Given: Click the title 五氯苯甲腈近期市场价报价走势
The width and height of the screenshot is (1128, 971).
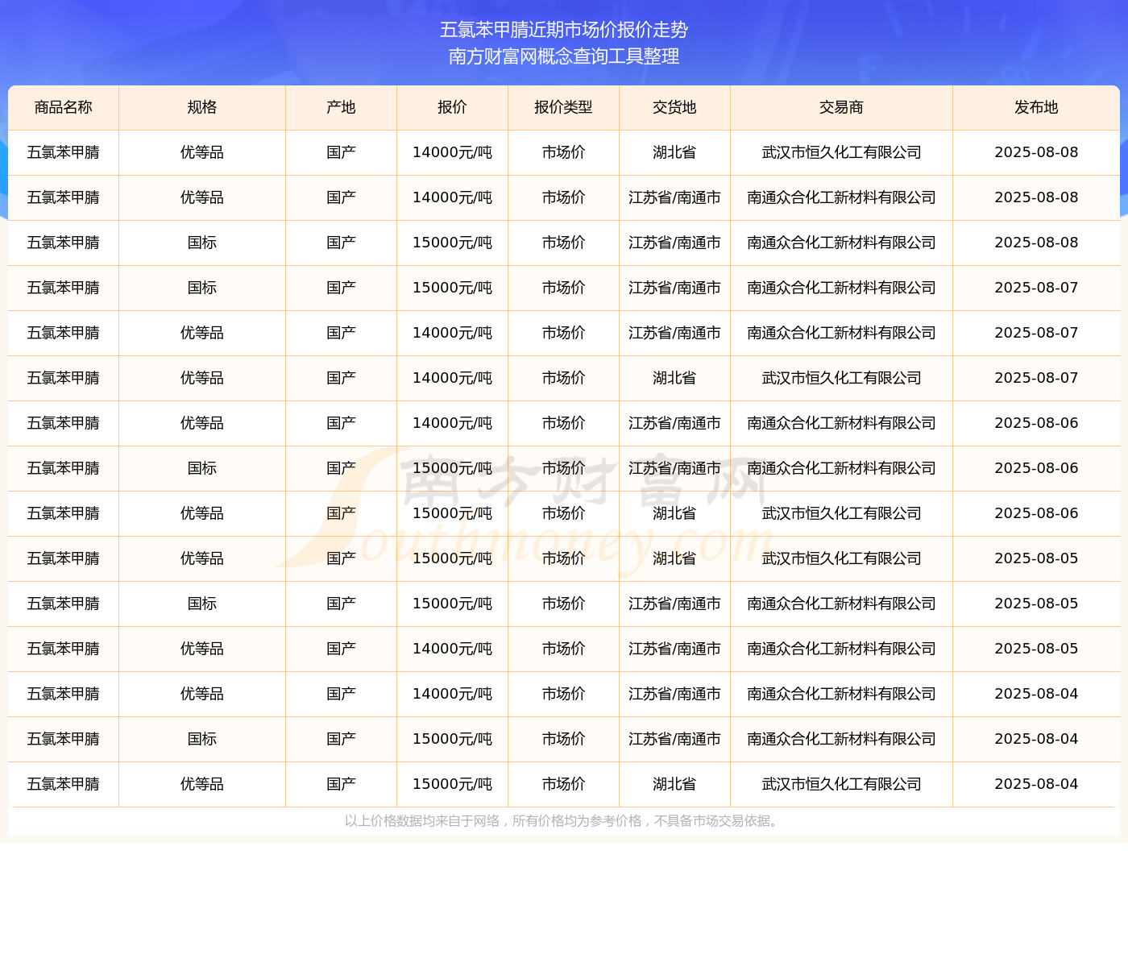Looking at the screenshot, I should [x=564, y=30].
